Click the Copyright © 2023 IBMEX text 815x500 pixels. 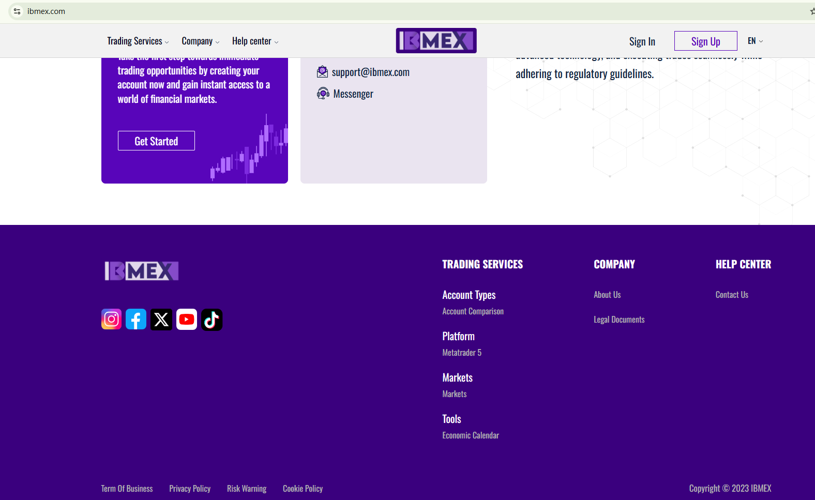pos(730,489)
